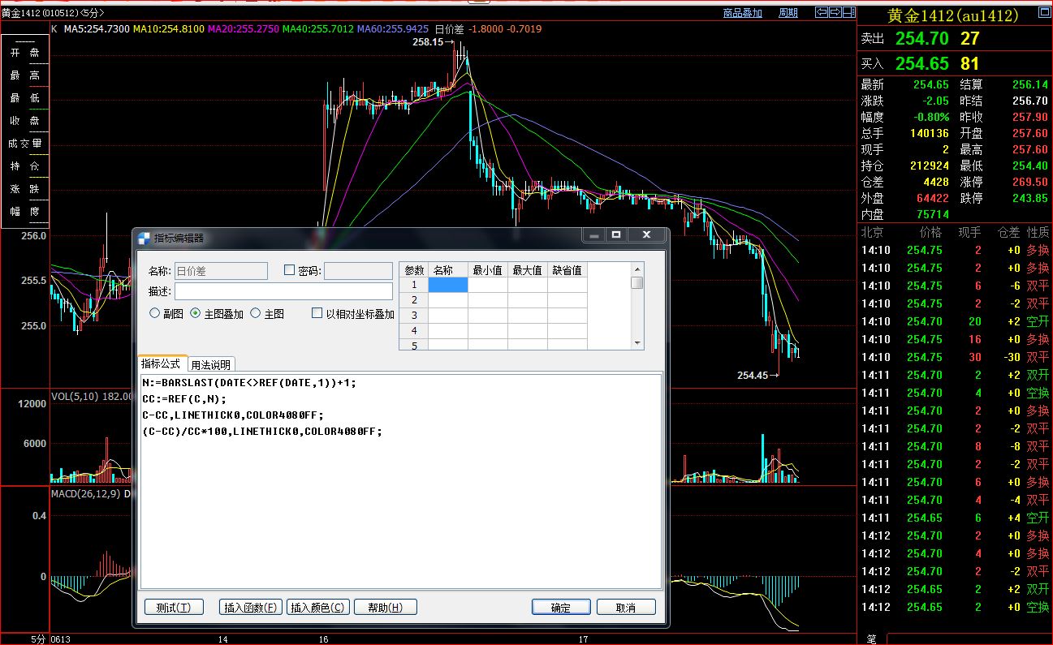The image size is (1053, 645).
Task: Select the 主图 radio button
Action: click(255, 313)
